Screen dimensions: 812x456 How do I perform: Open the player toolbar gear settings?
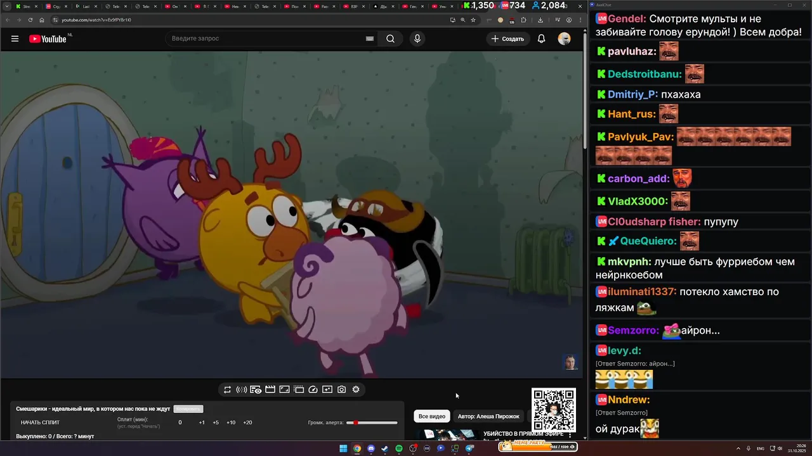point(356,389)
